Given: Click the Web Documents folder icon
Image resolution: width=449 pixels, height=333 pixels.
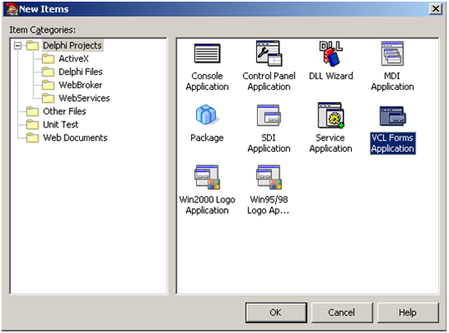Looking at the screenshot, I should pos(33,138).
